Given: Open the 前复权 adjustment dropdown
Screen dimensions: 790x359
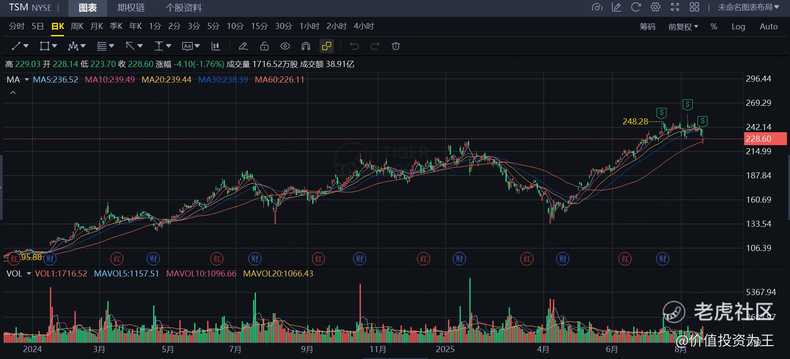Looking at the screenshot, I should (683, 27).
